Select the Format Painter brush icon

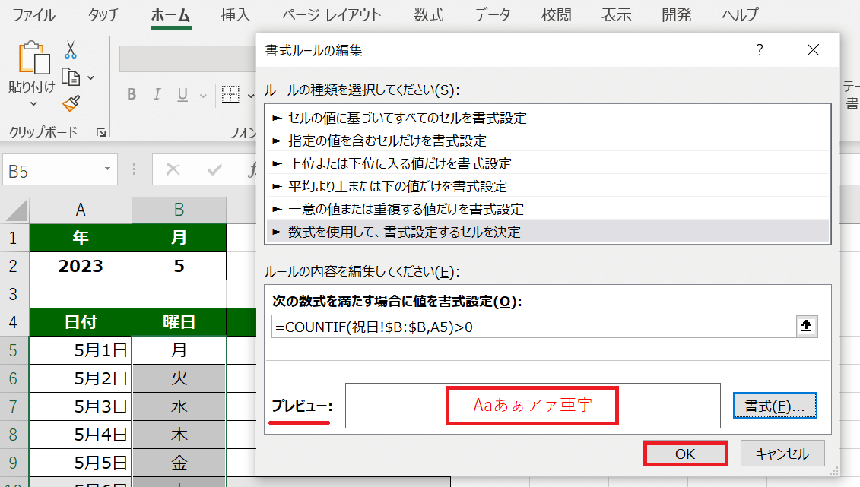coord(71,103)
